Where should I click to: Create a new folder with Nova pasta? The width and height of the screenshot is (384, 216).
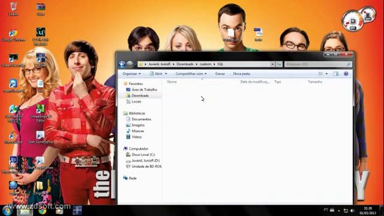[241, 74]
